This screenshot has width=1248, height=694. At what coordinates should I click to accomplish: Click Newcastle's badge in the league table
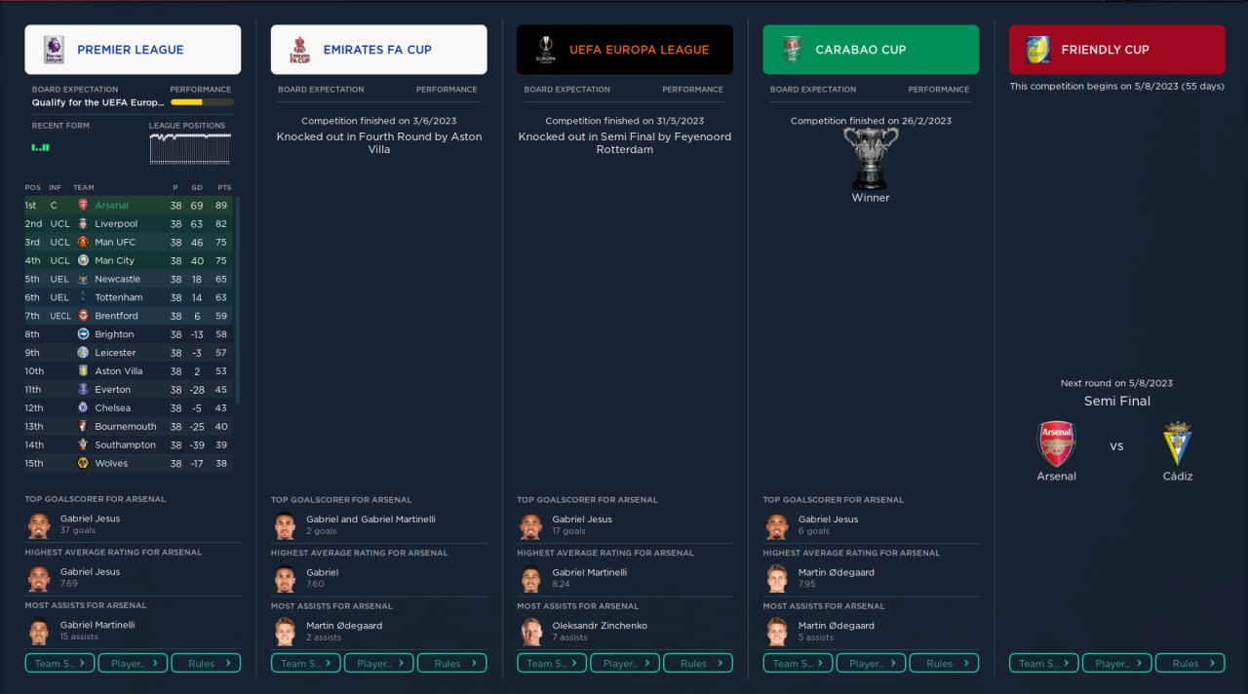coord(83,280)
